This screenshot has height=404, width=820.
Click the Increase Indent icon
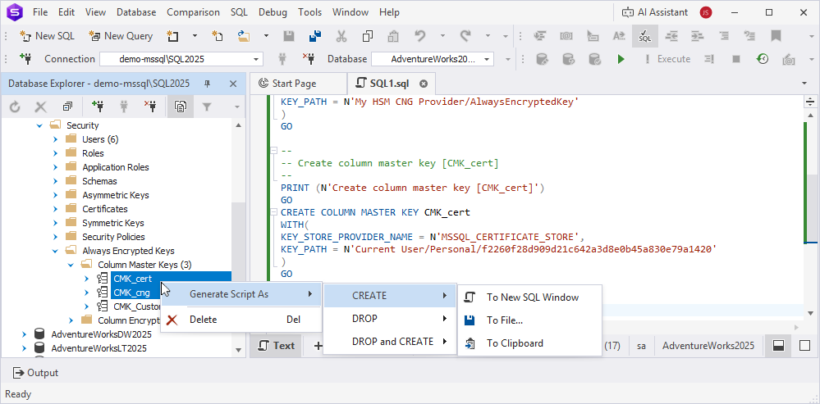pyautogui.click(x=697, y=36)
